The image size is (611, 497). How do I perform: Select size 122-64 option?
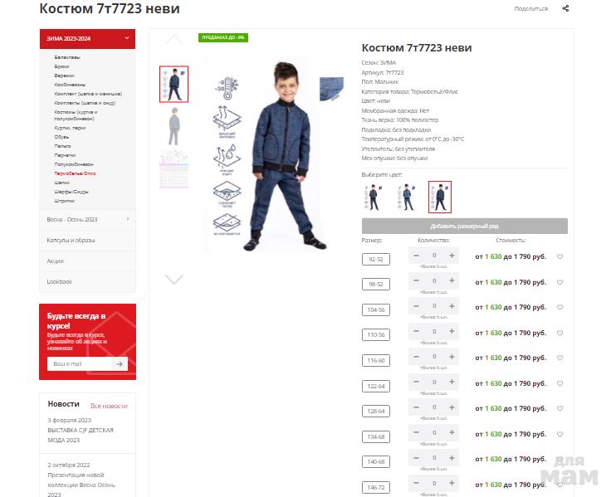coord(376,386)
